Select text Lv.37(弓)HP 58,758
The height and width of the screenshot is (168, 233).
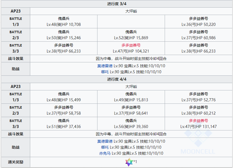[64, 113]
